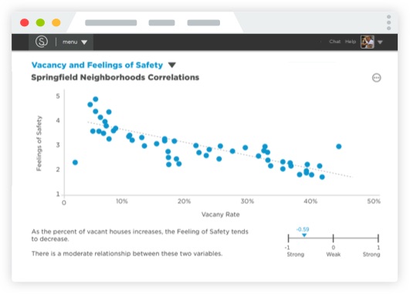
Task: Select the -0.59 correlation slider marker
Action: pos(304,235)
